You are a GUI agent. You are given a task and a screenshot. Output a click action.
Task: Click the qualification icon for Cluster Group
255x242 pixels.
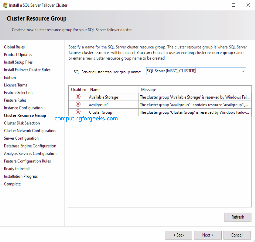tap(78, 112)
